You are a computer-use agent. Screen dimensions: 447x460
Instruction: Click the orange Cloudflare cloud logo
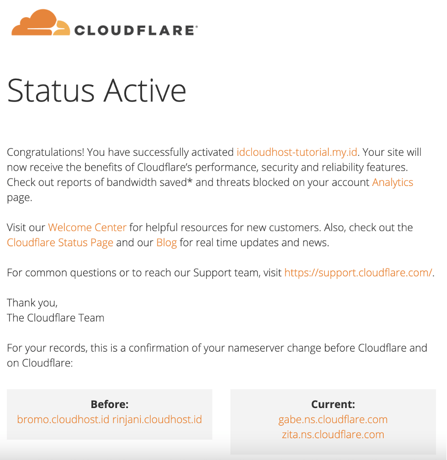(41, 23)
